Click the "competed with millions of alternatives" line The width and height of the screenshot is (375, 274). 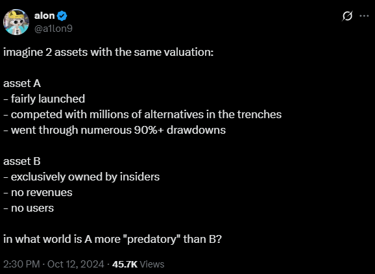(143, 114)
